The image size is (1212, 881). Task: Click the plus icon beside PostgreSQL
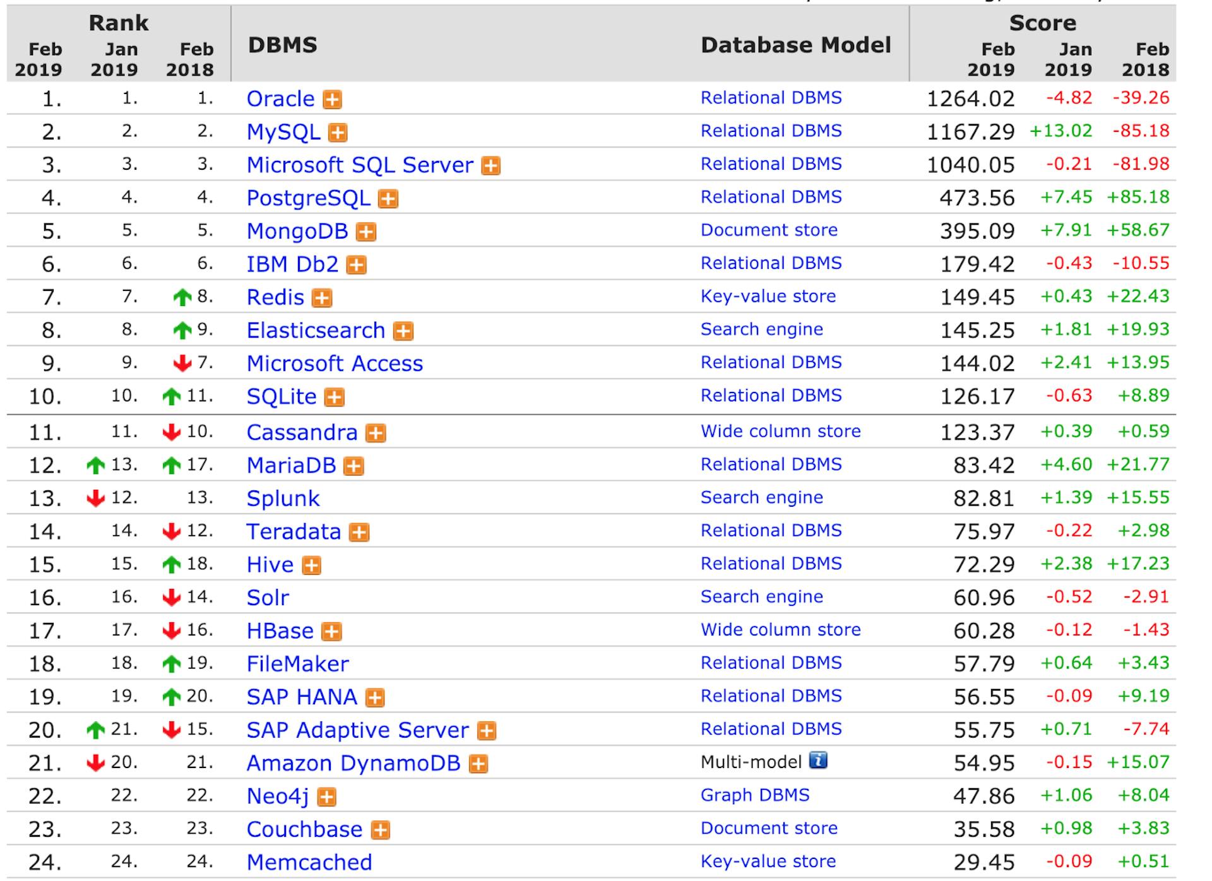388,199
